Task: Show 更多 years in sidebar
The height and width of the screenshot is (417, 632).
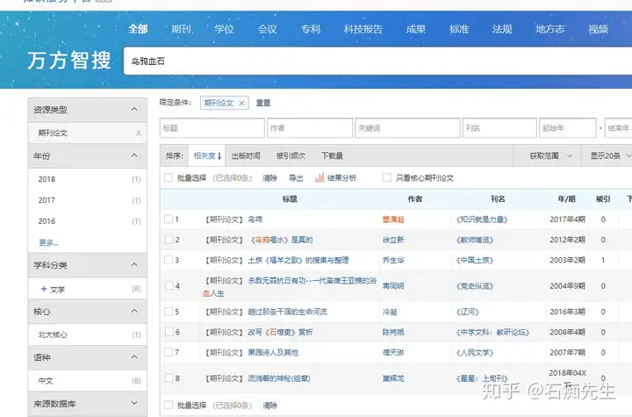Action: 48,242
